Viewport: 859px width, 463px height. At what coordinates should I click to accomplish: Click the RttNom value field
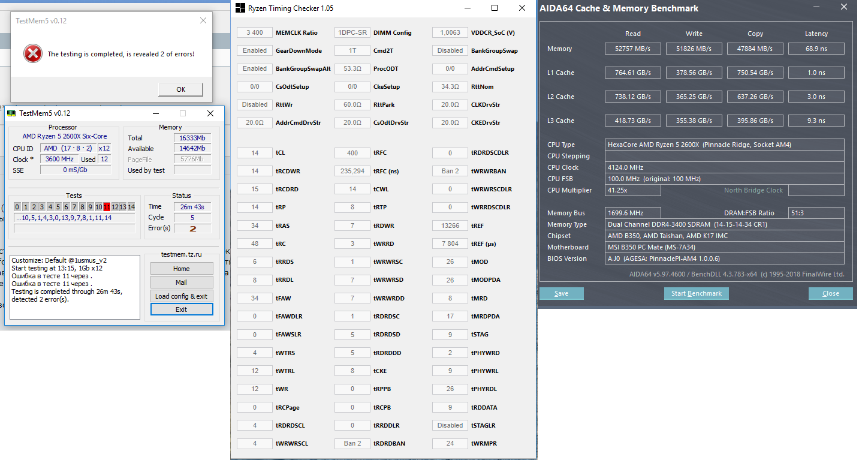(450, 86)
